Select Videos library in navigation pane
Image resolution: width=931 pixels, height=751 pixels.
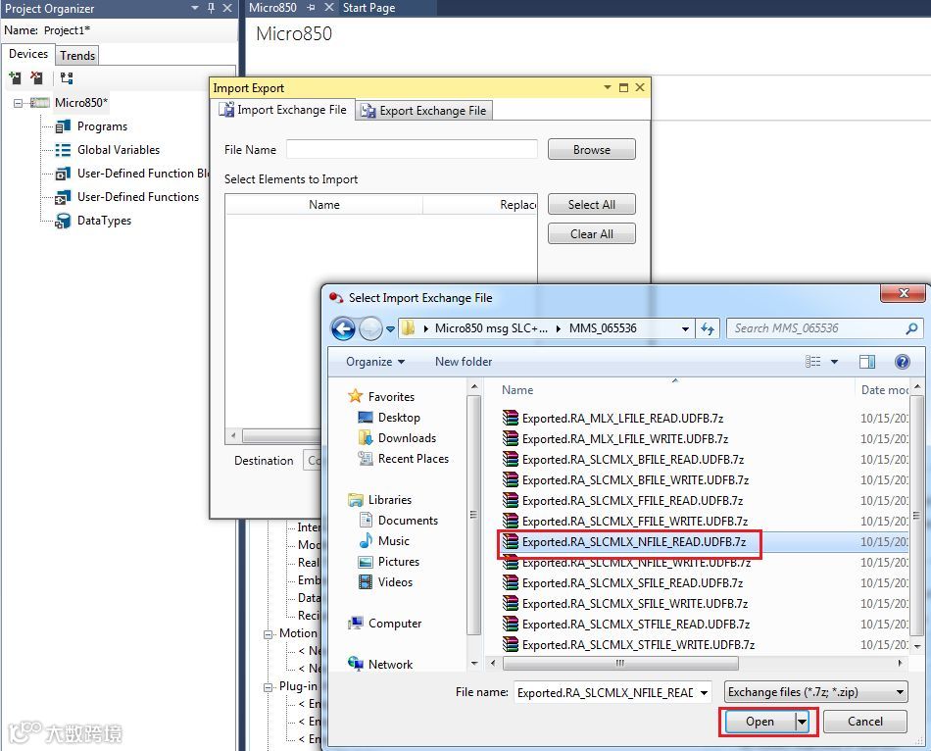click(x=395, y=582)
